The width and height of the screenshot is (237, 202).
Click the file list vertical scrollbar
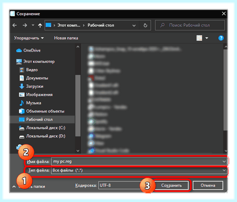tap(226, 90)
